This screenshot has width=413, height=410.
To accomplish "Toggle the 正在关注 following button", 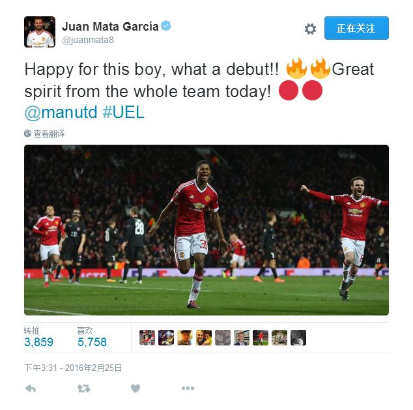I will click(x=356, y=28).
